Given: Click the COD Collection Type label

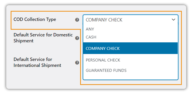Looking at the screenshot, I should [35, 19].
